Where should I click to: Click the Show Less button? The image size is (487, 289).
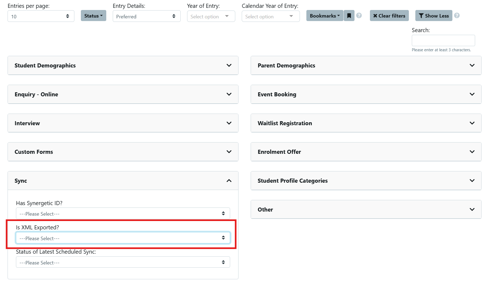click(433, 16)
